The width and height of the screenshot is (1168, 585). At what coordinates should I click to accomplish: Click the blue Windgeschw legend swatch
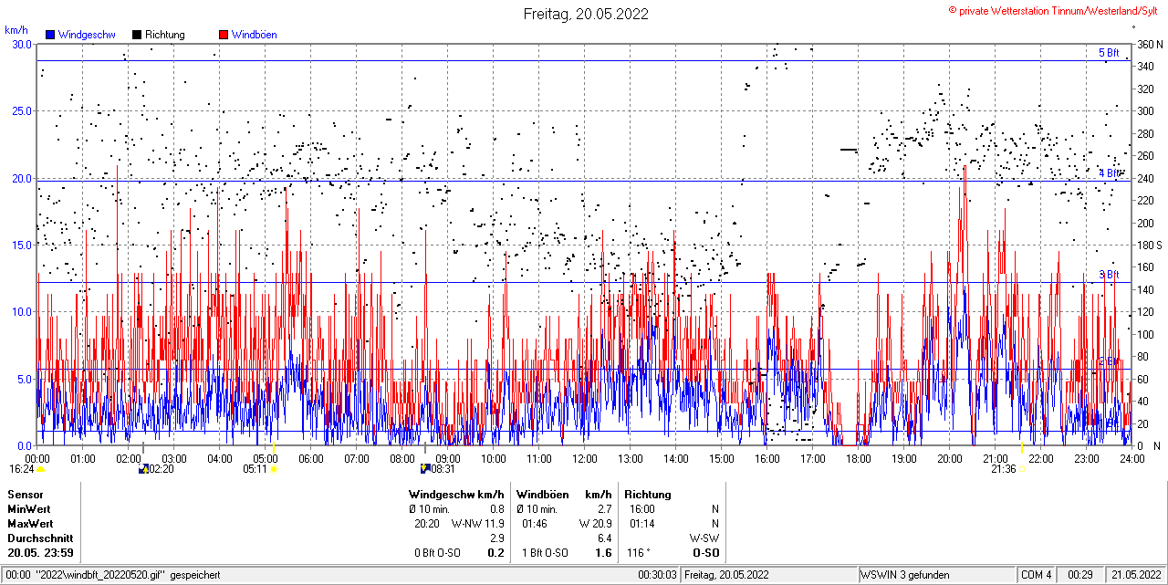click(51, 35)
